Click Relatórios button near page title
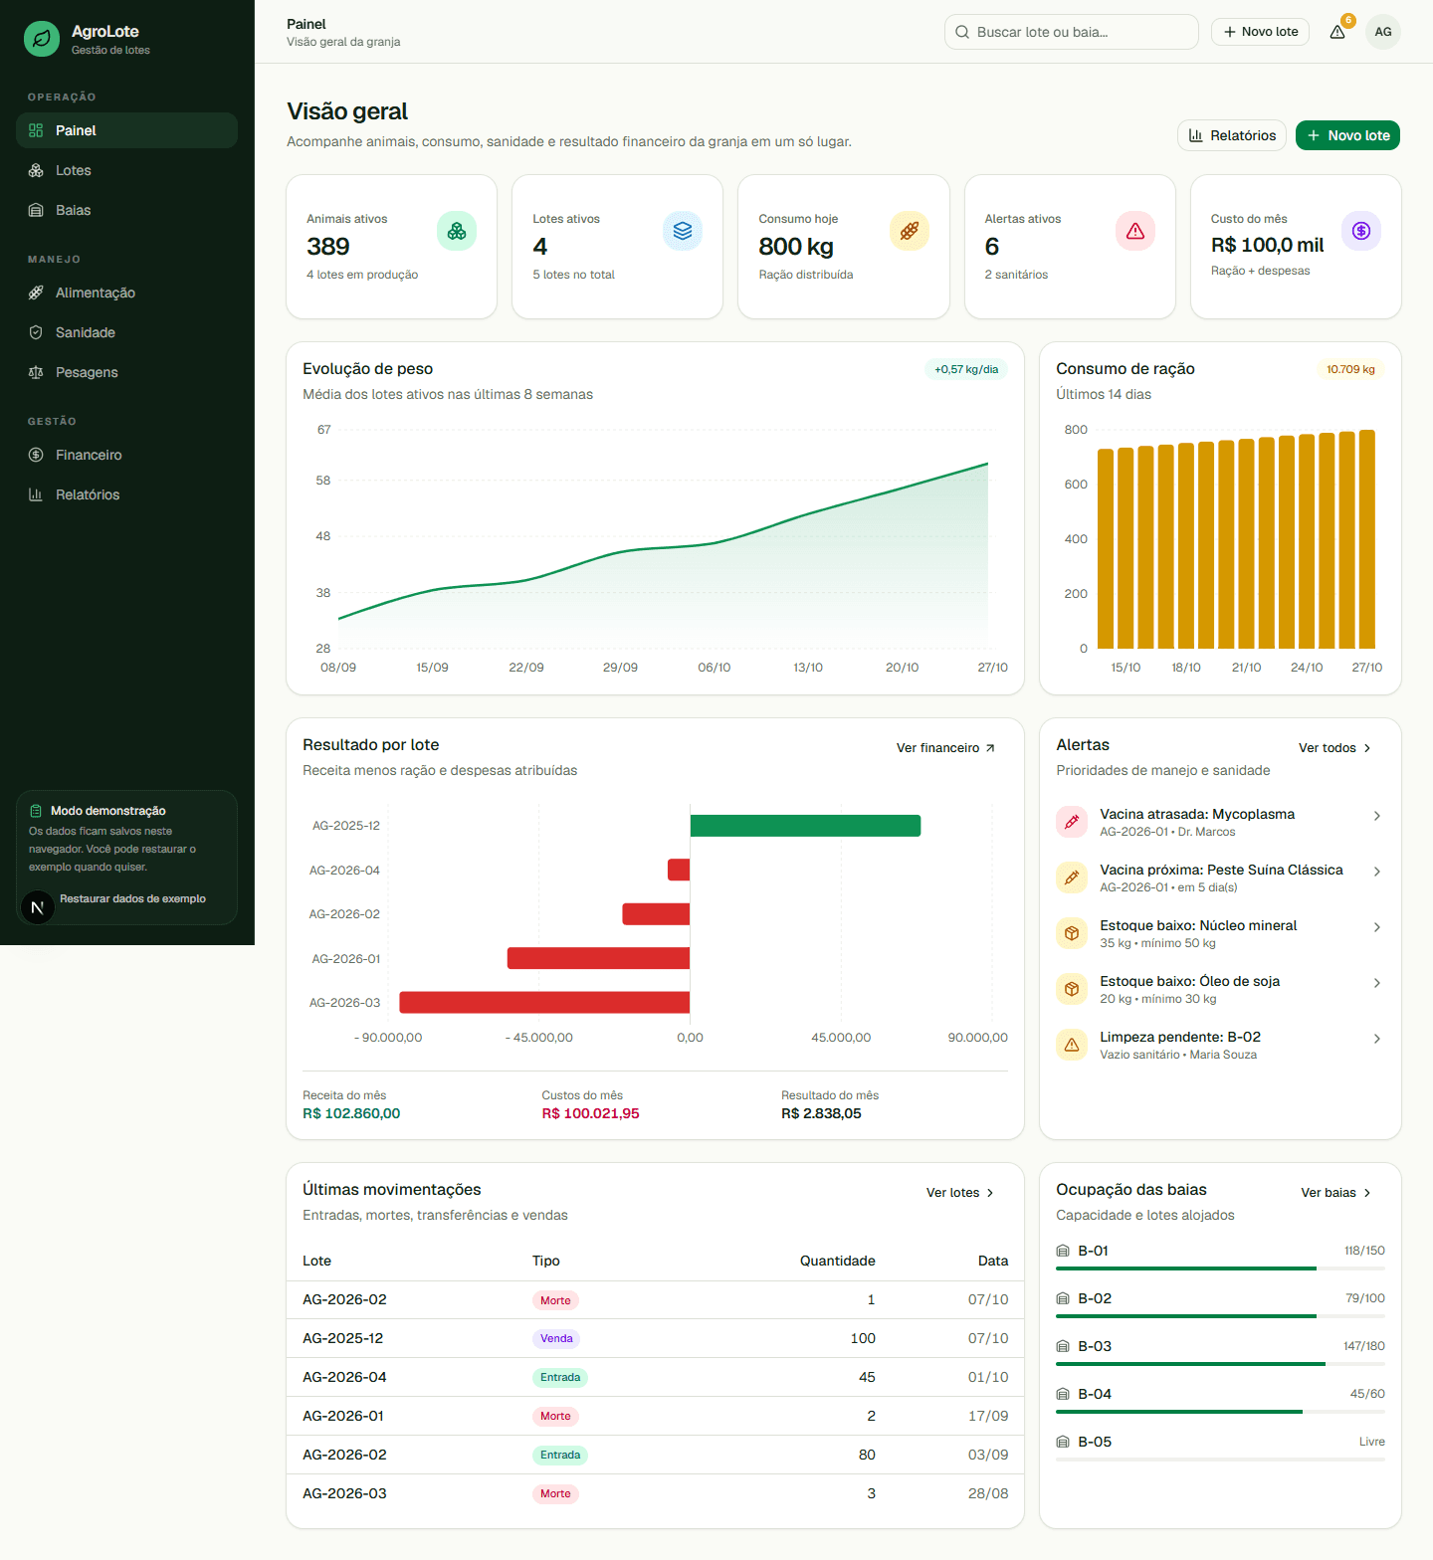 point(1232,135)
